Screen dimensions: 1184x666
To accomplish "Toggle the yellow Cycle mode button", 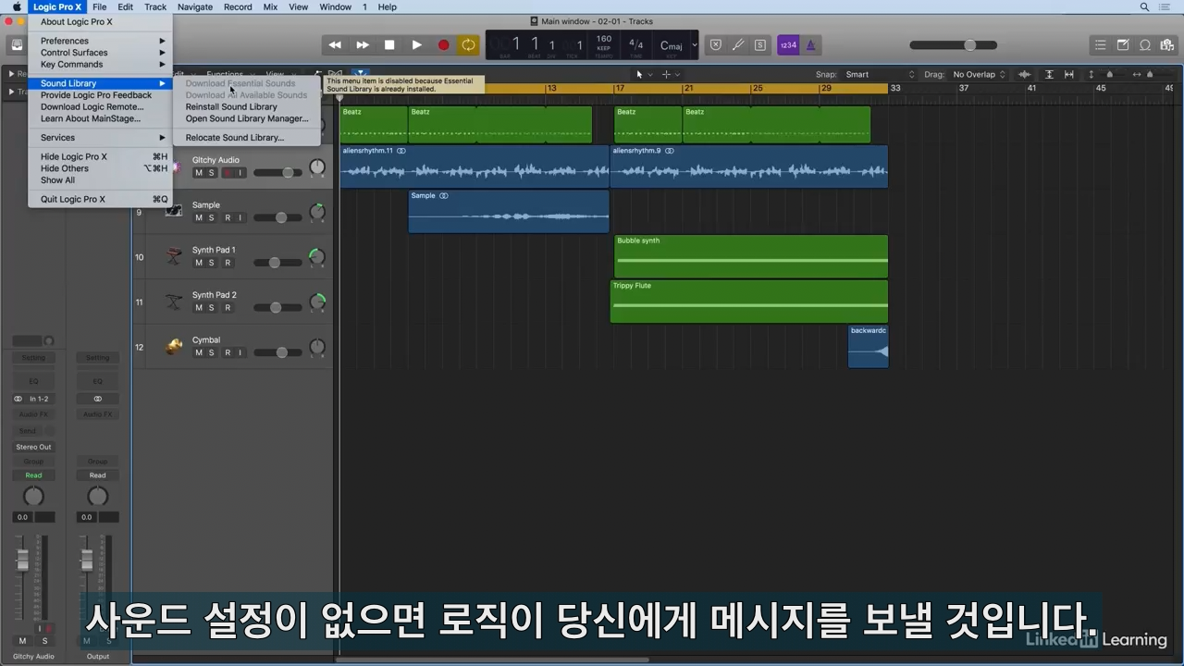I will coord(469,44).
